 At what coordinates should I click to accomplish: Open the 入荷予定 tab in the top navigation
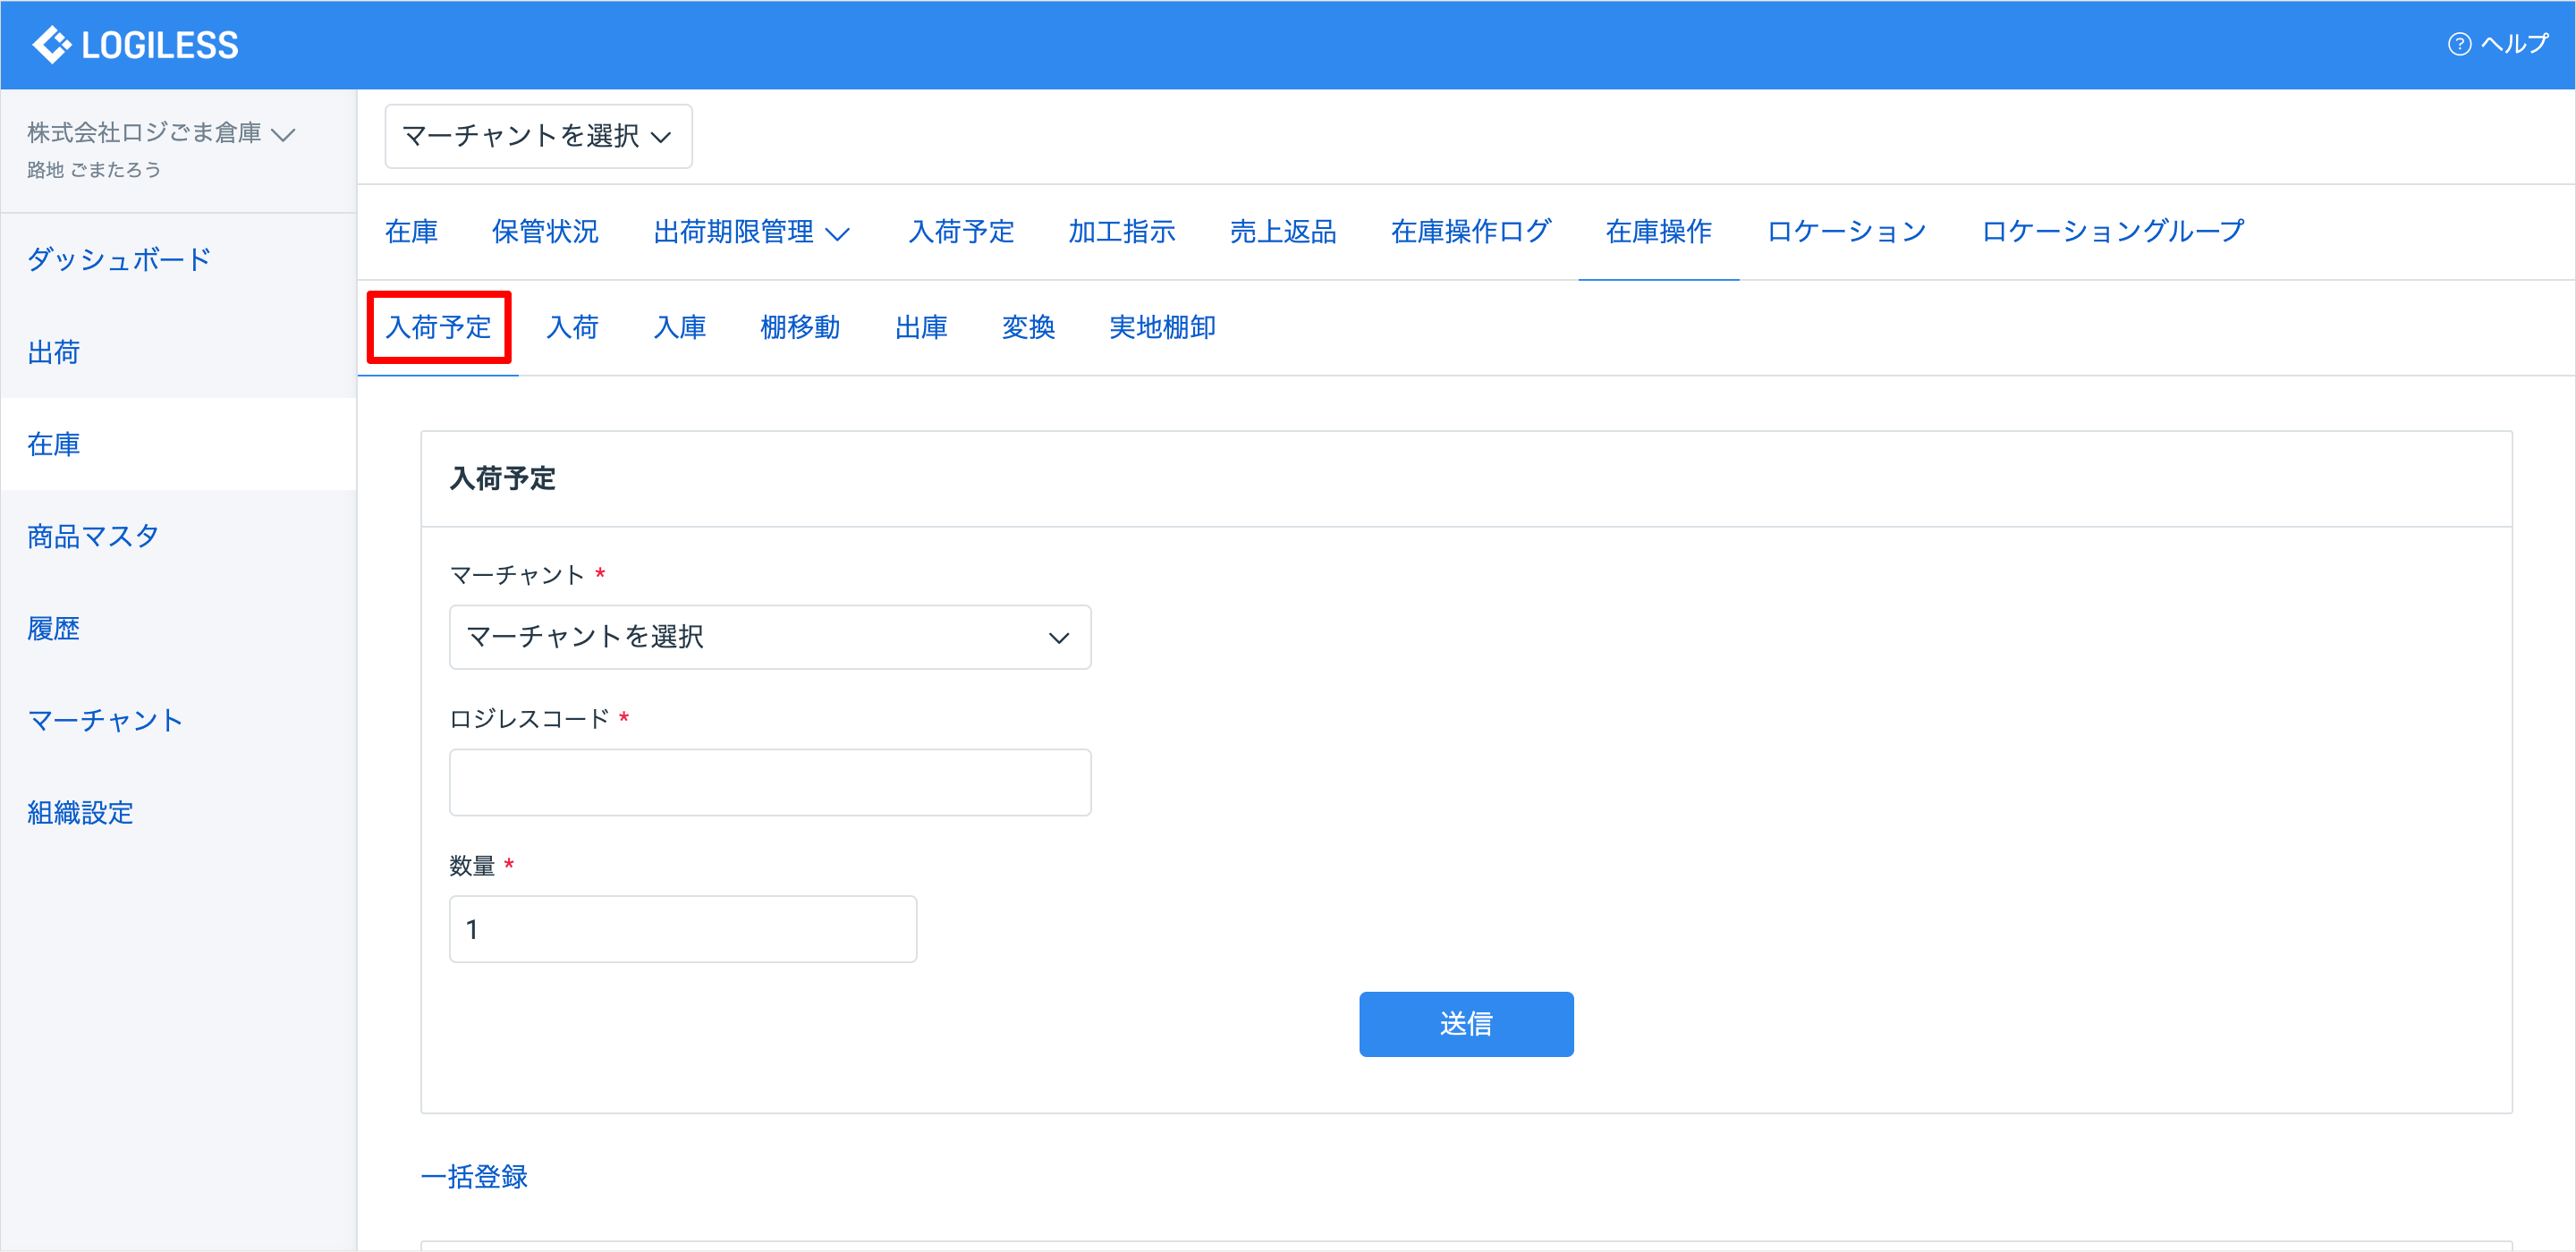(x=961, y=232)
